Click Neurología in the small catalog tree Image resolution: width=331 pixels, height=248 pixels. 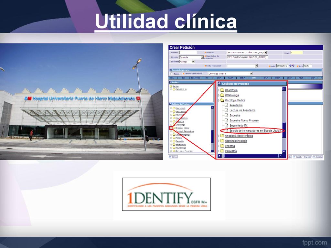(x=180, y=115)
